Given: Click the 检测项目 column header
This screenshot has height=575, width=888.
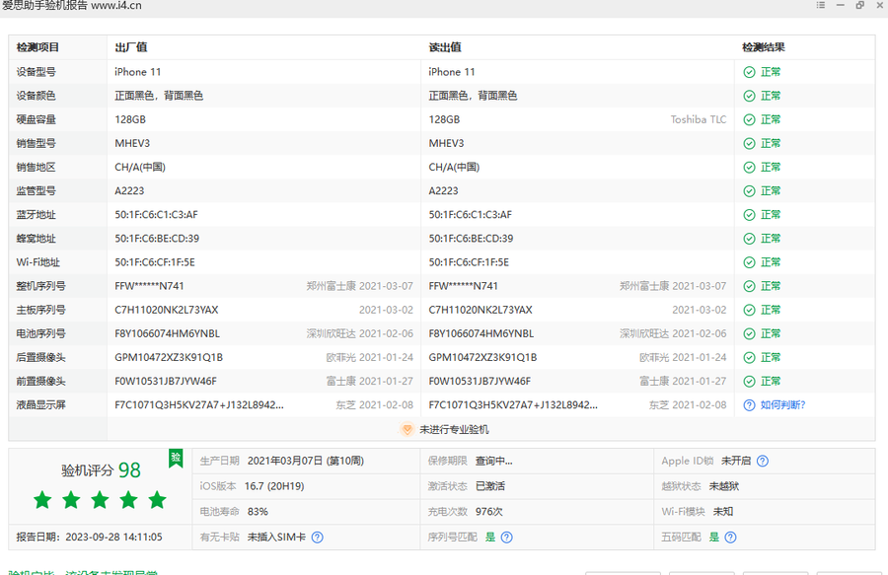Looking at the screenshot, I should (x=37, y=47).
